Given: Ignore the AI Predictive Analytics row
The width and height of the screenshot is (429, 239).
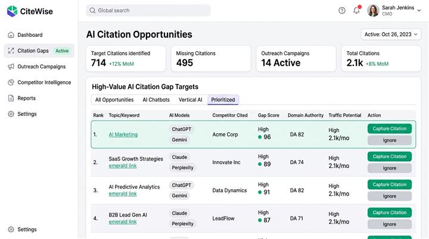Looking at the screenshot, I should coord(389,196).
